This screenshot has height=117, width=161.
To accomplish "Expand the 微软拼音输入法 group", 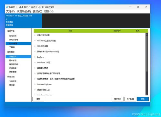I will pos(35,90).
